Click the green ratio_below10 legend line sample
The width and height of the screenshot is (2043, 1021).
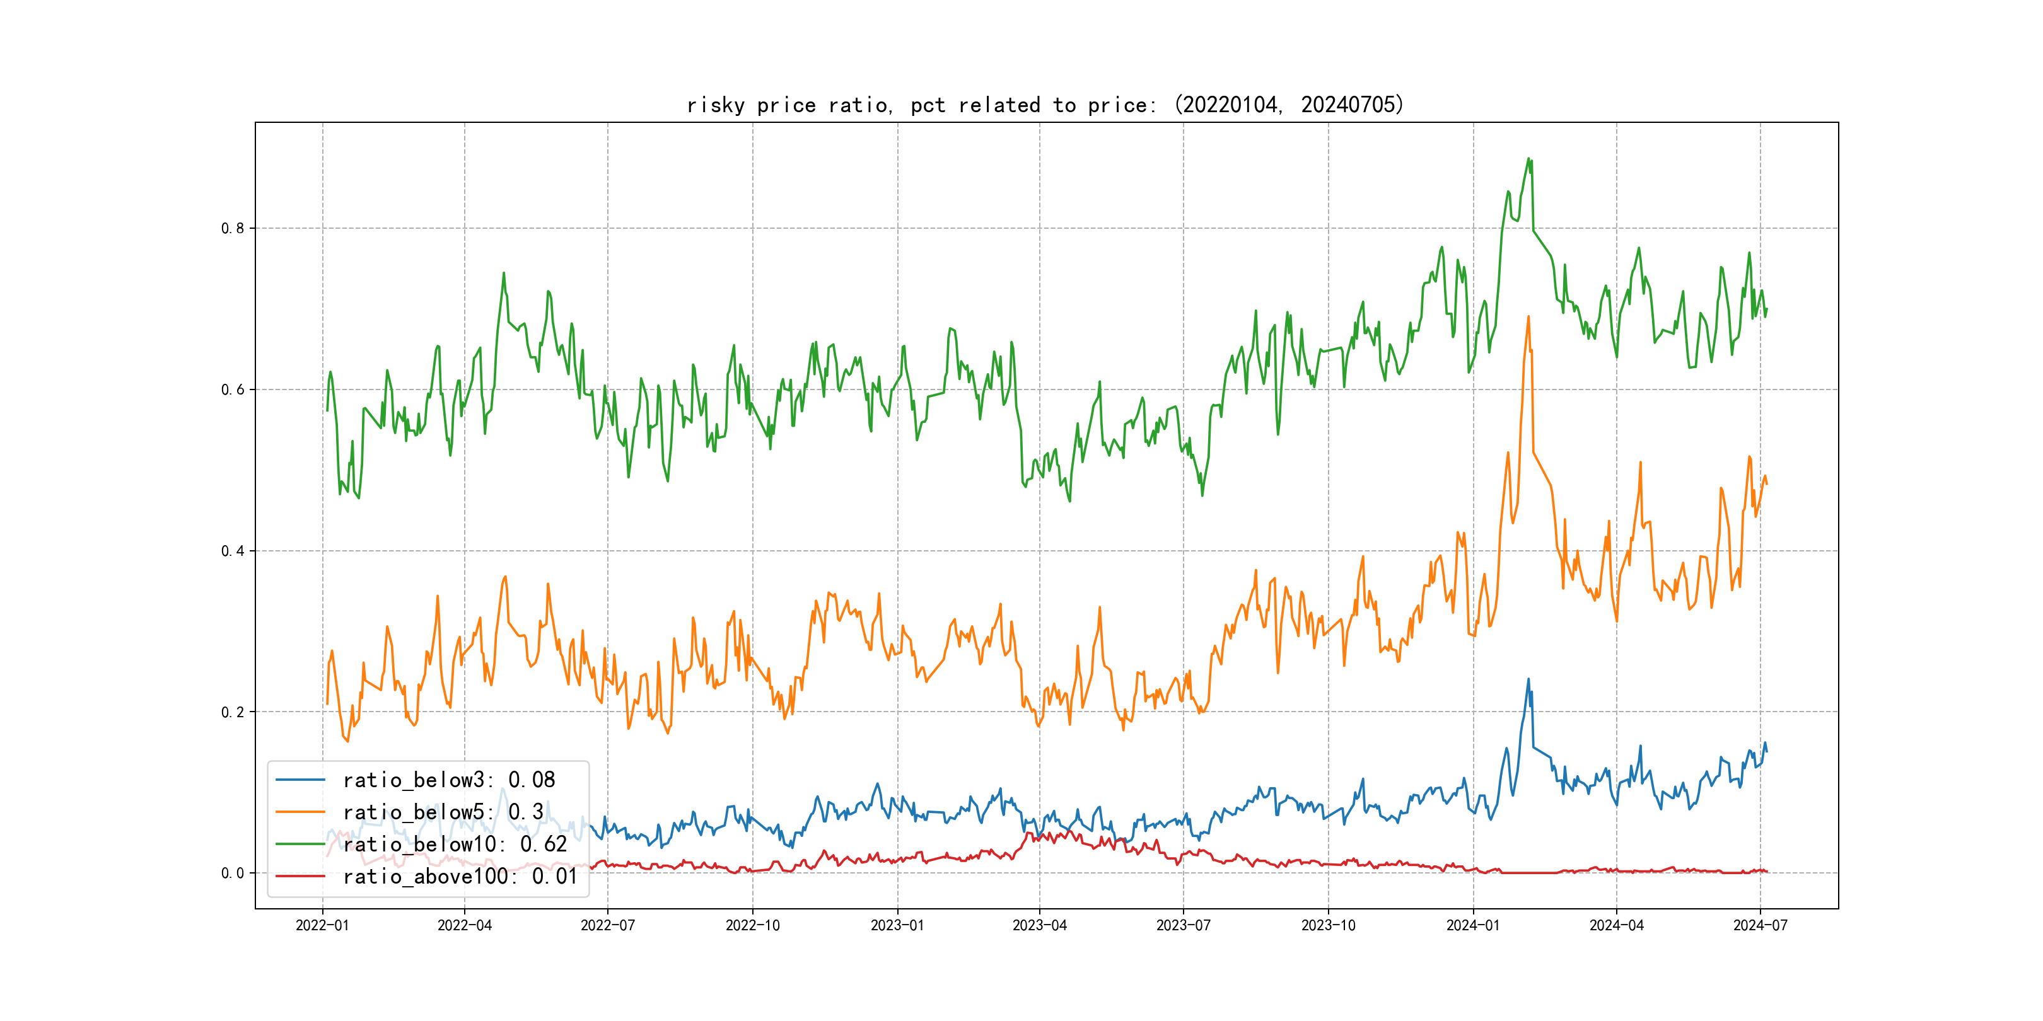(x=300, y=845)
